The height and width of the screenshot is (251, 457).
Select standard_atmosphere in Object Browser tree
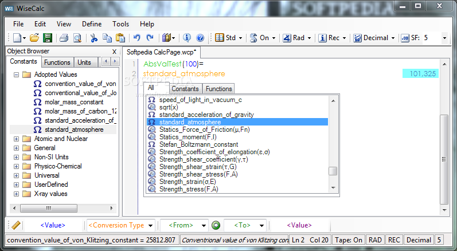click(74, 130)
